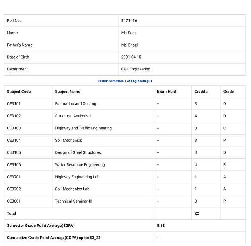Click Structural Analysis-II subject name
The image size is (251, 246).
point(73,116)
